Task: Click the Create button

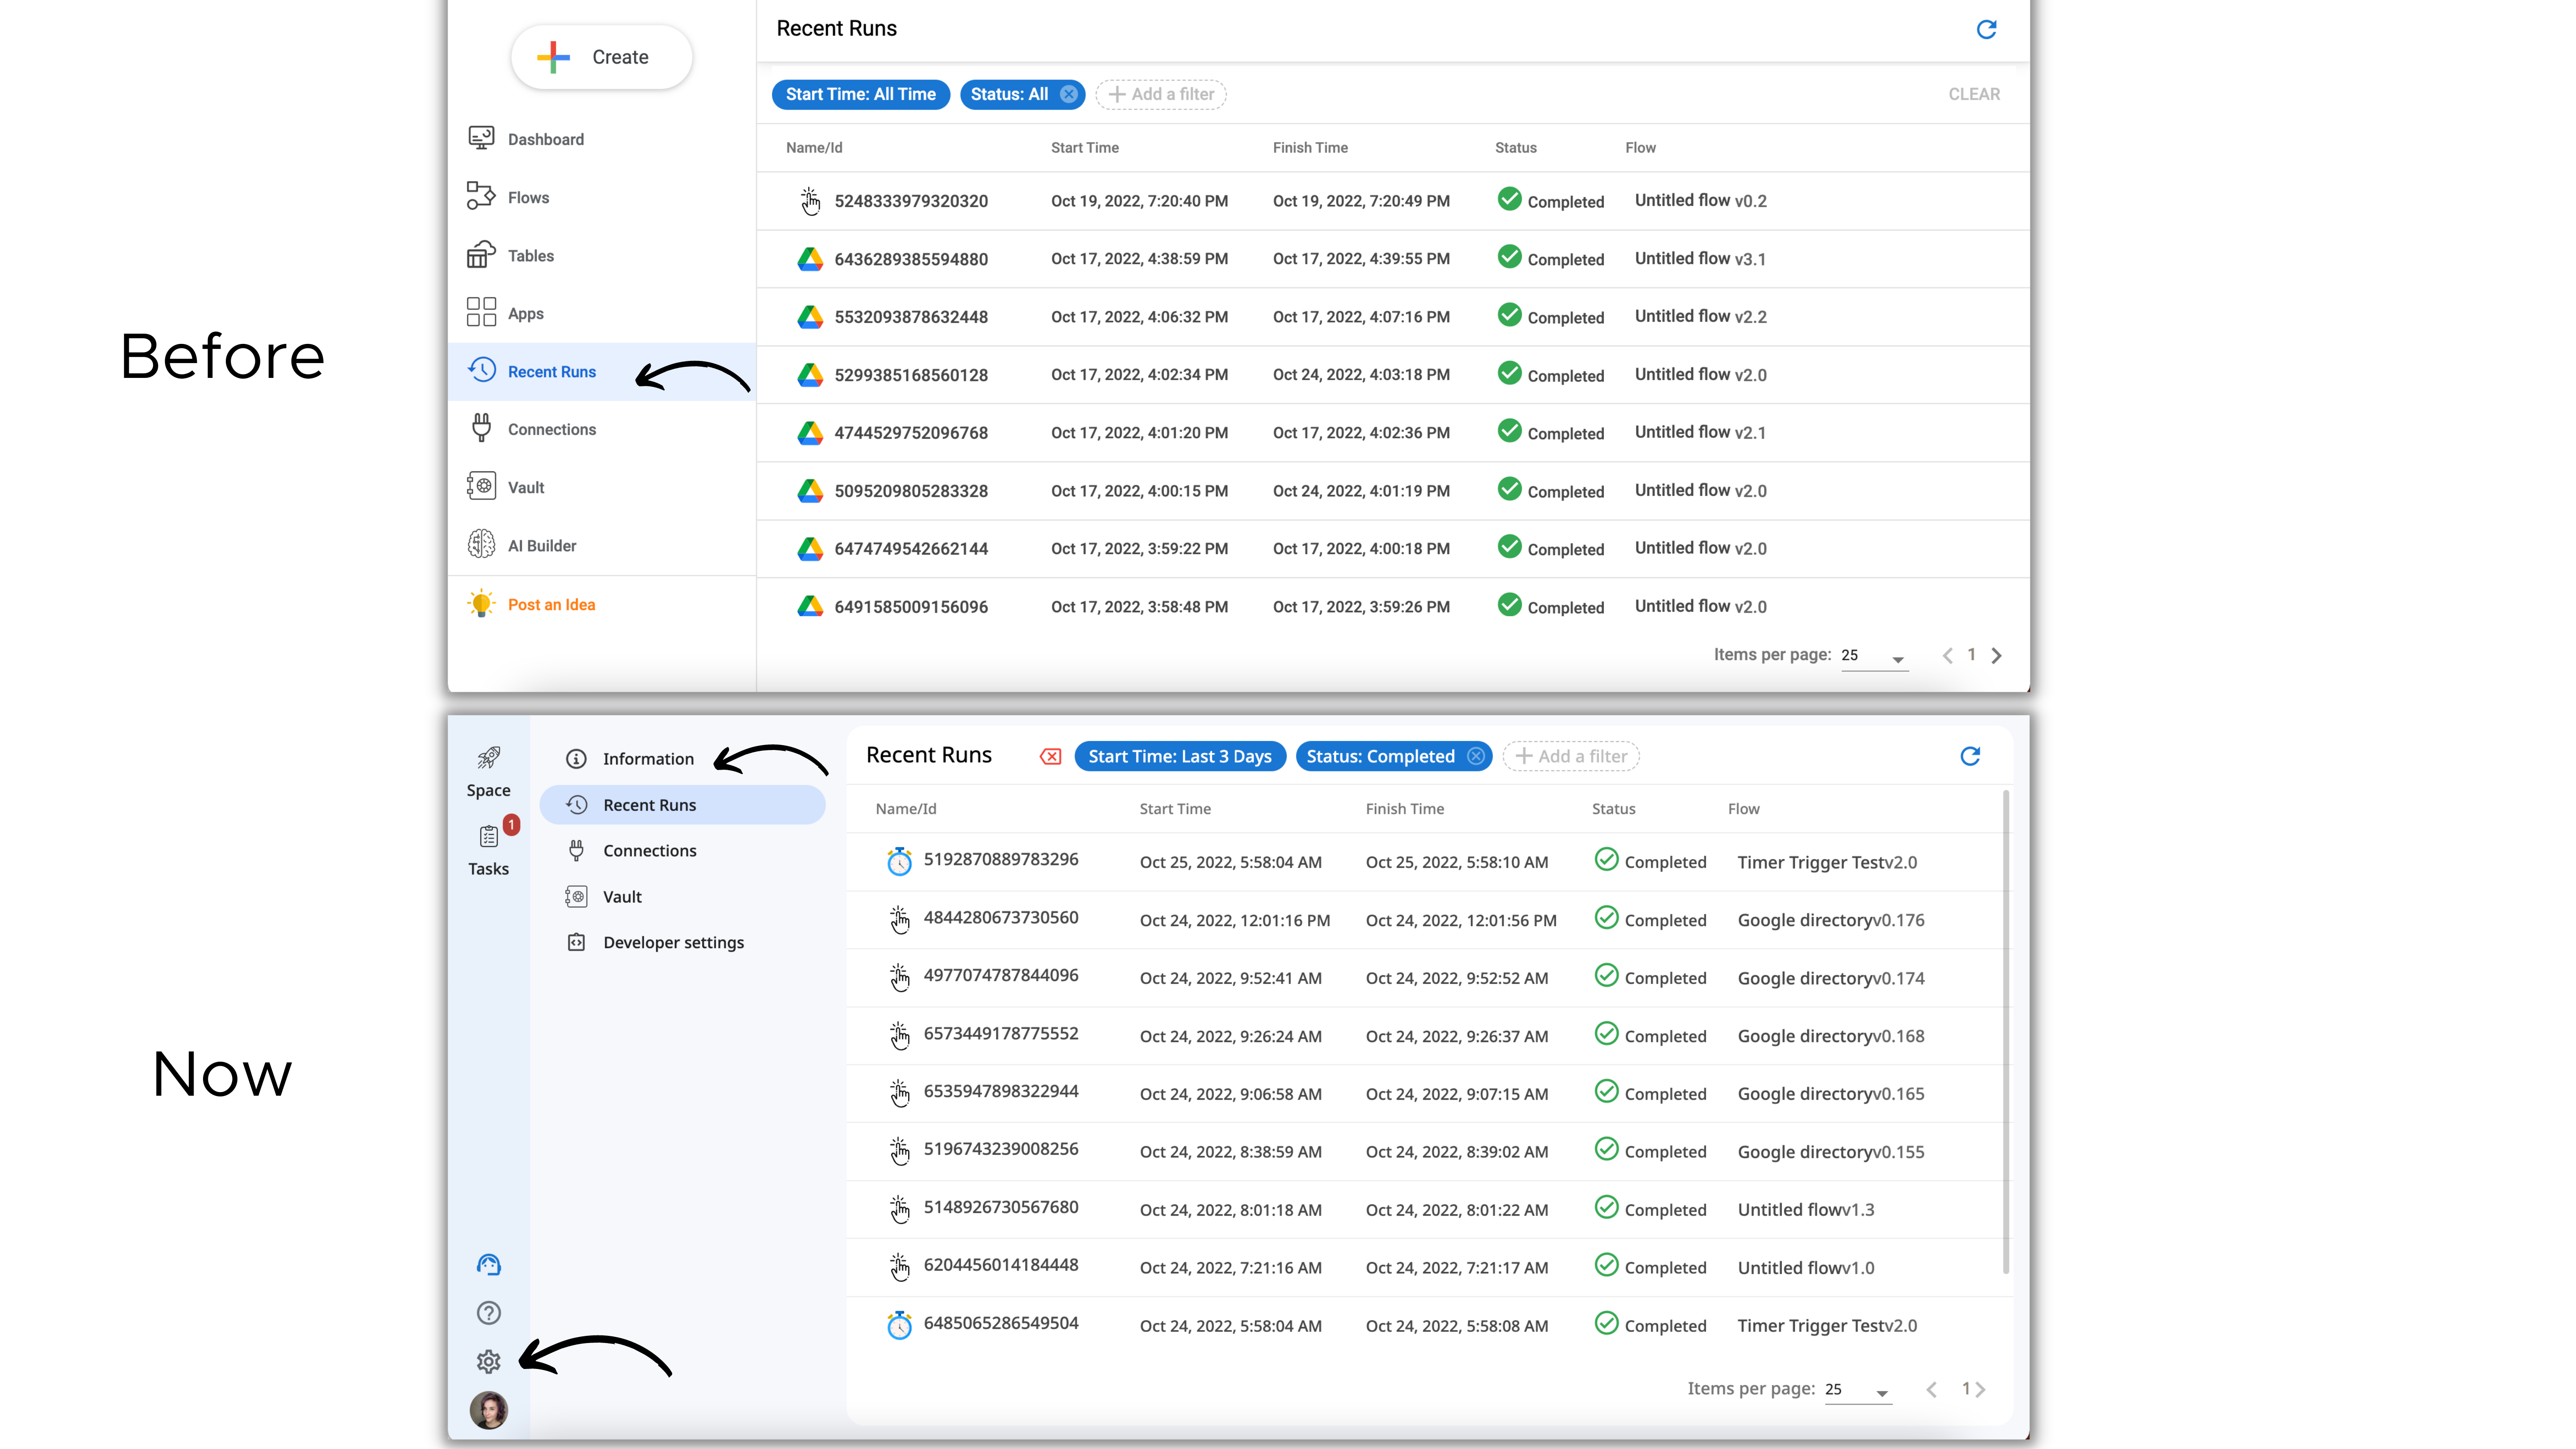Action: click(601, 57)
